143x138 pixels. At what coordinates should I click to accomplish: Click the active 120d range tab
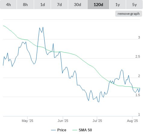98,5
